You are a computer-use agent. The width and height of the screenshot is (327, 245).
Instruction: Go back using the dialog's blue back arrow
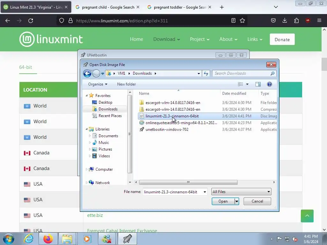pos(87,73)
